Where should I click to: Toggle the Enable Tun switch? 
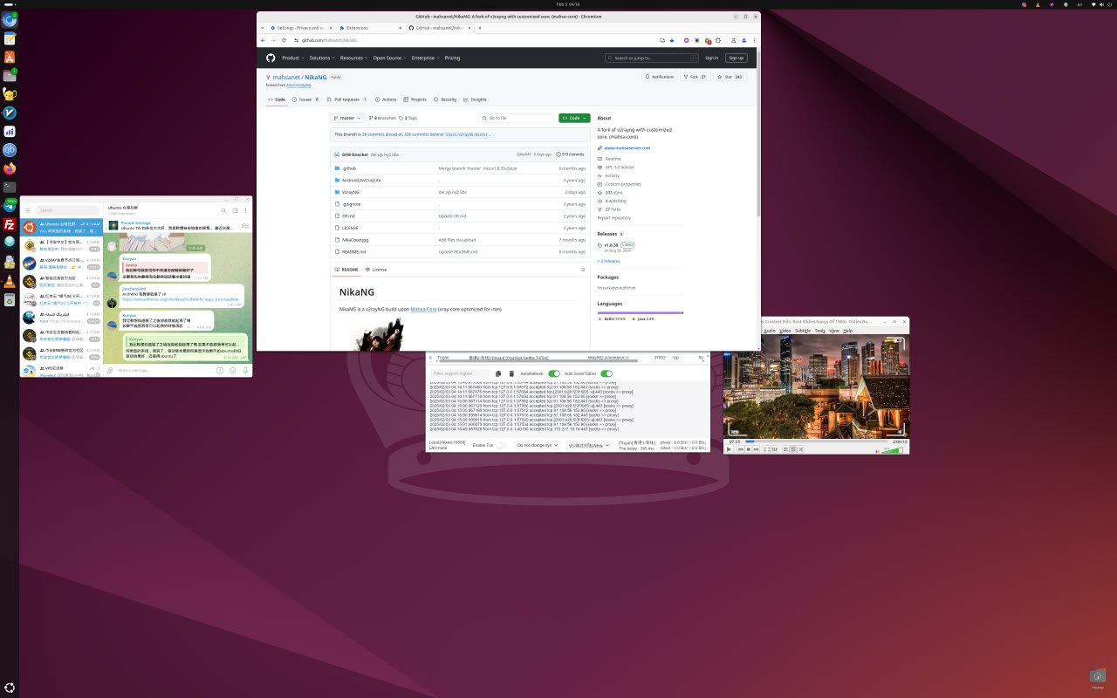501,445
